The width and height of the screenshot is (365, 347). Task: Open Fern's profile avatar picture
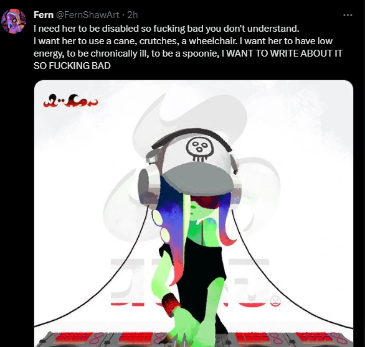tap(14, 21)
